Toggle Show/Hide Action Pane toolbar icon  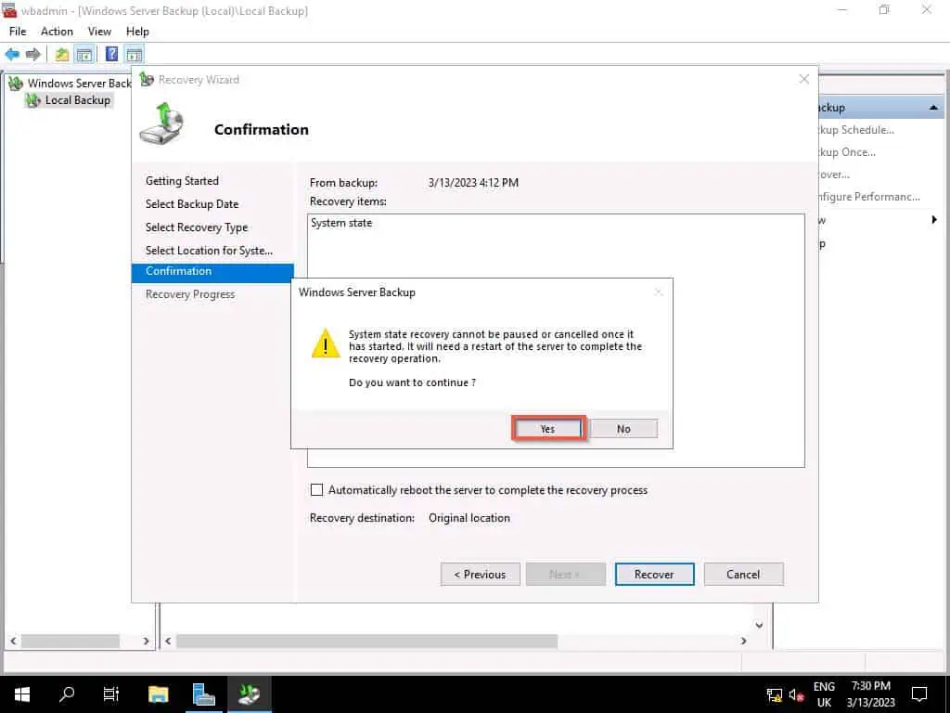pyautogui.click(x=134, y=55)
